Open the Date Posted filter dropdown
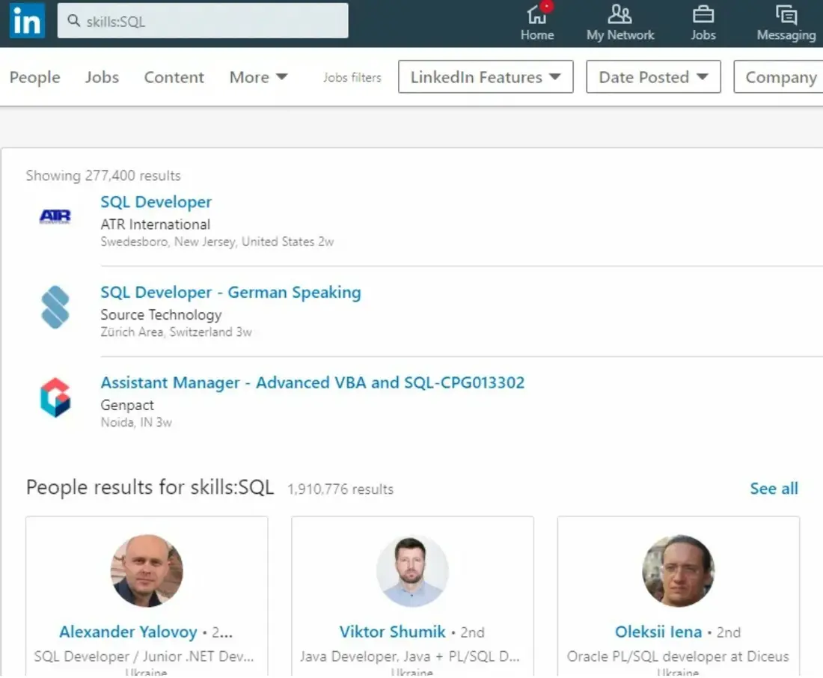 click(x=653, y=76)
